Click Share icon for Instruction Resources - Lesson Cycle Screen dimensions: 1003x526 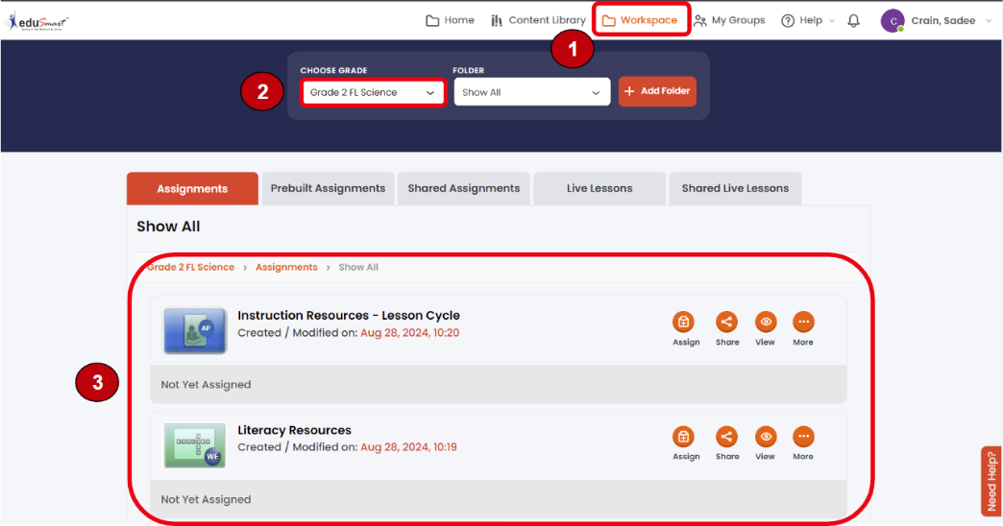click(x=726, y=323)
